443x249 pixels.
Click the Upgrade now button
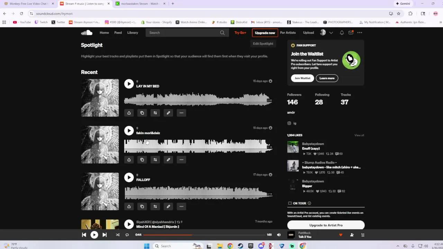[x=265, y=33]
